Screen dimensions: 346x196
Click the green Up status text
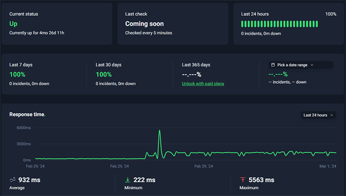(13, 24)
